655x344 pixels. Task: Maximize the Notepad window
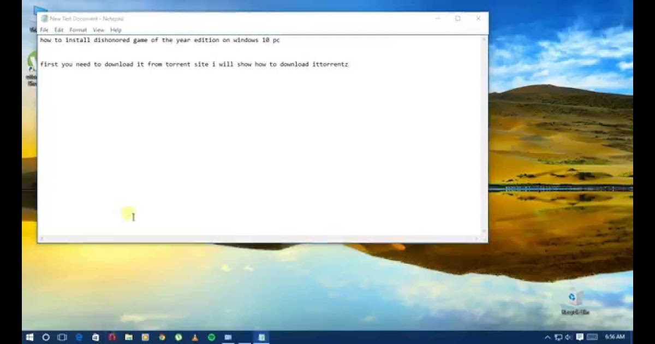click(x=457, y=19)
